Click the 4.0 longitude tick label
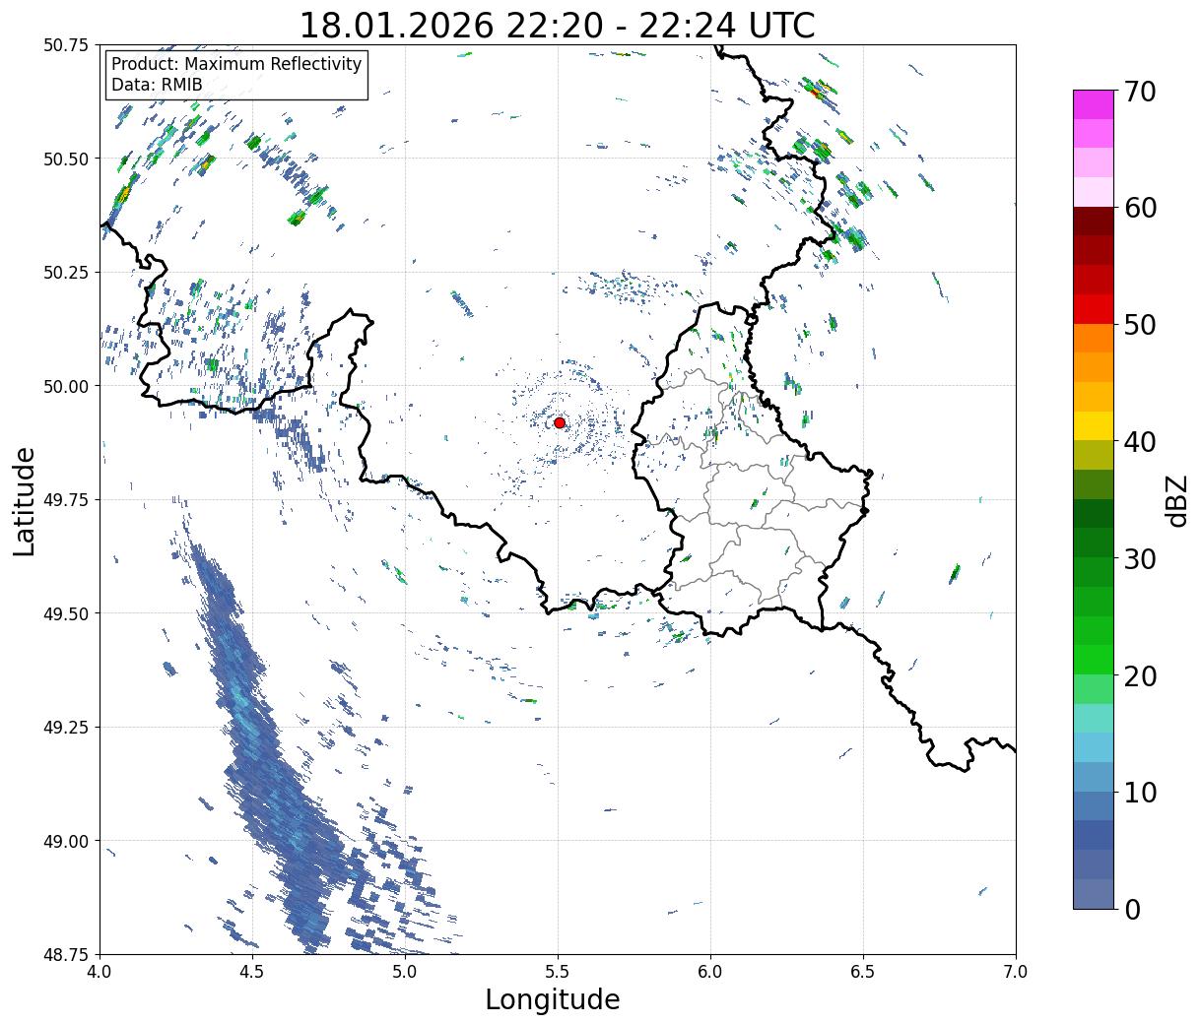Image resolution: width=1201 pixels, height=1024 pixels. point(100,972)
